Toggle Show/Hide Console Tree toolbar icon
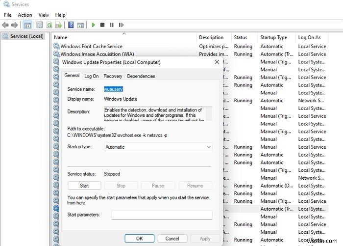 [27, 25]
